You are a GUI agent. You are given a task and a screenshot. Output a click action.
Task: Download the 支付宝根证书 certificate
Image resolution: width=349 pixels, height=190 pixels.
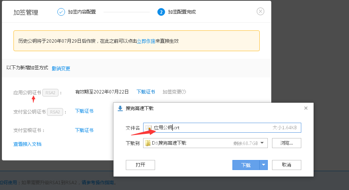(x=84, y=130)
